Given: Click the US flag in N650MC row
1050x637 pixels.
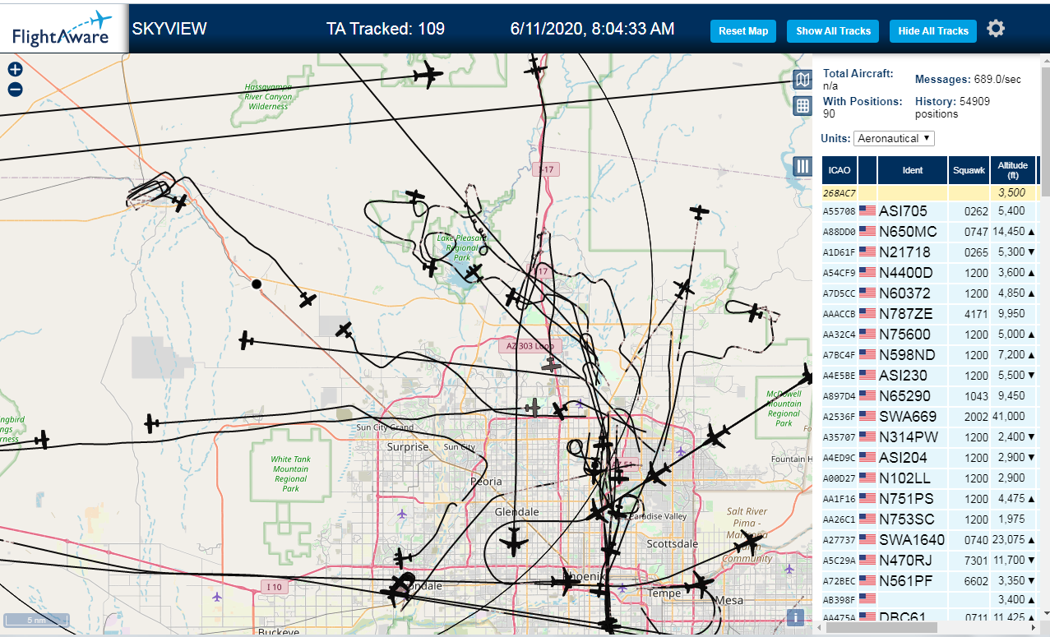Looking at the screenshot, I should tap(867, 232).
